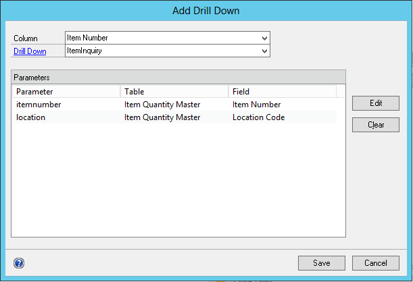Click the Location Code field cell
The height and width of the screenshot is (282, 413).
click(x=258, y=117)
